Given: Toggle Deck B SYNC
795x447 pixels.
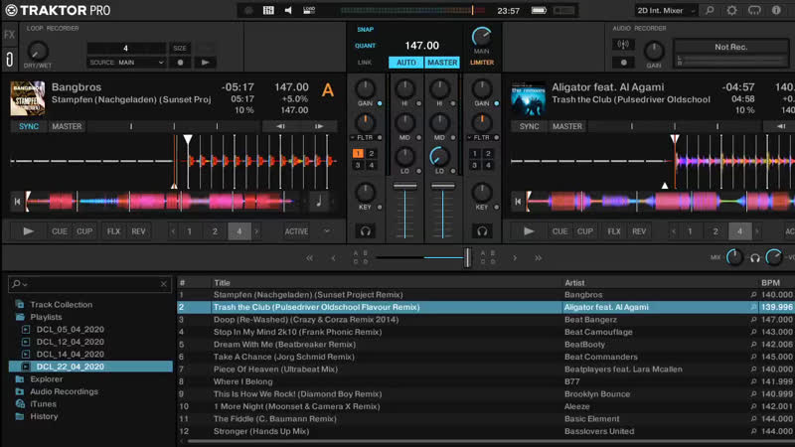Looking at the screenshot, I should click(x=529, y=126).
